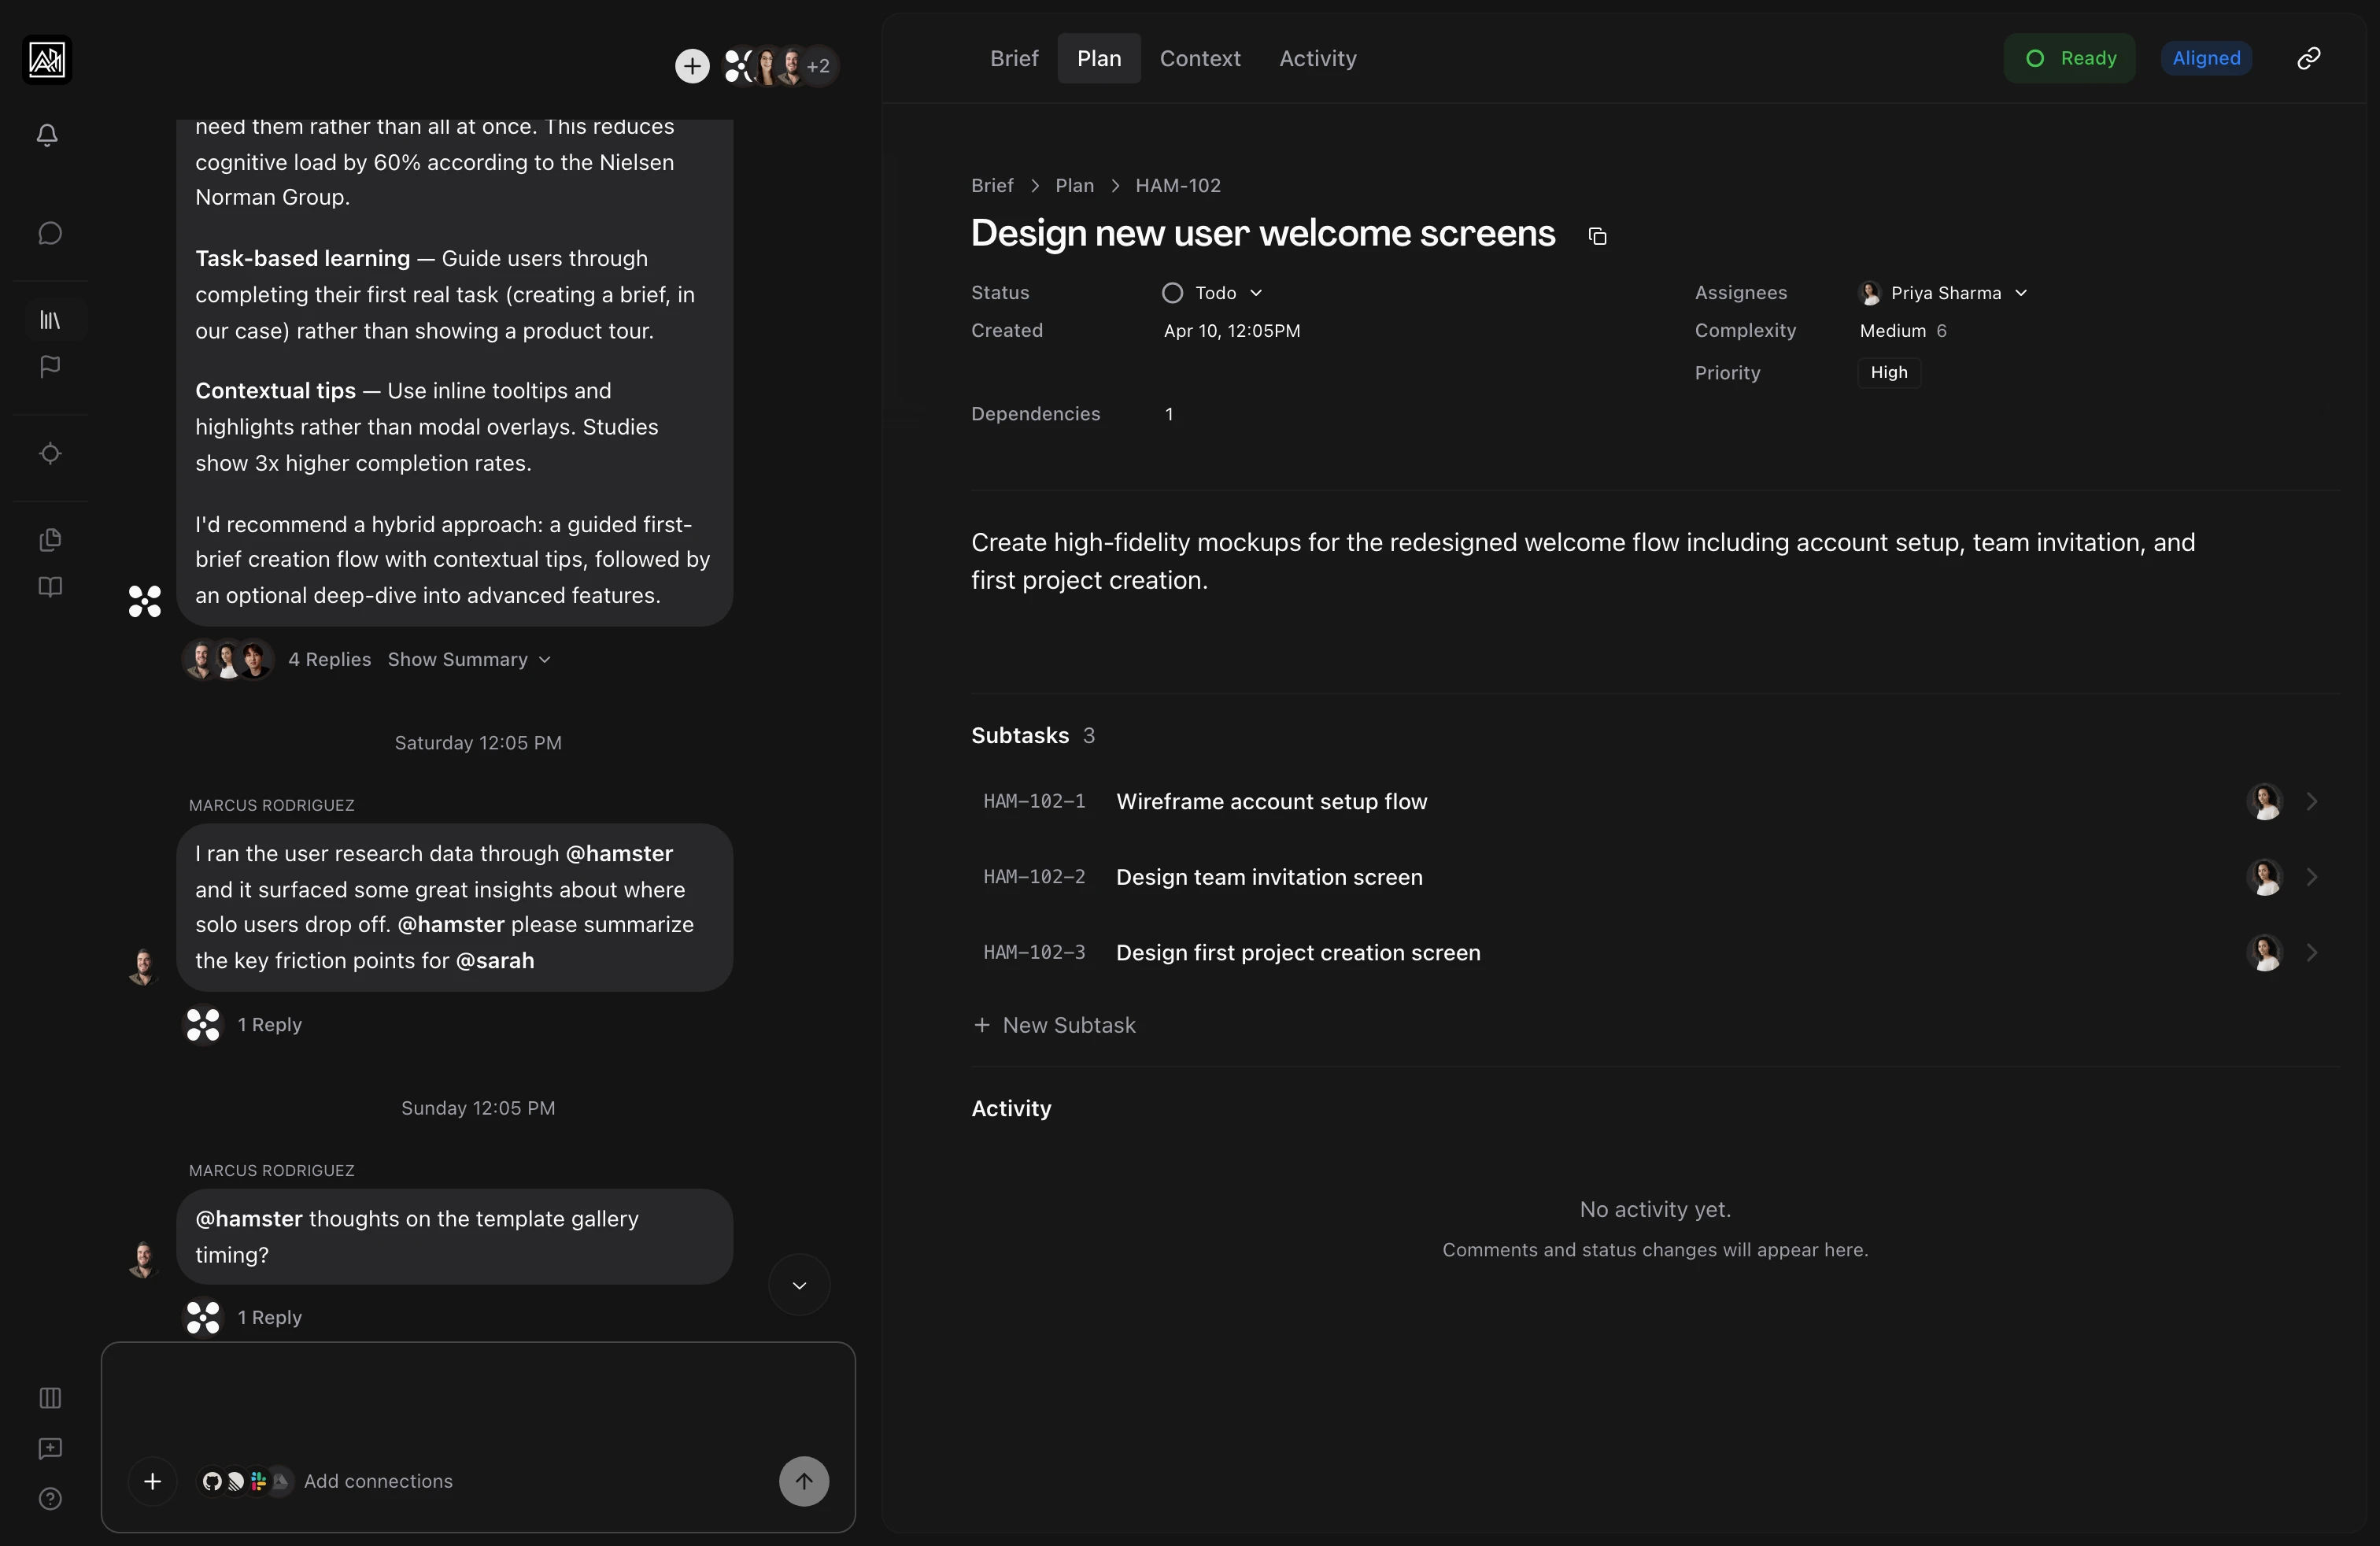The image size is (2380, 1546).
Task: Toggle the Ready status badge
Action: (2069, 58)
